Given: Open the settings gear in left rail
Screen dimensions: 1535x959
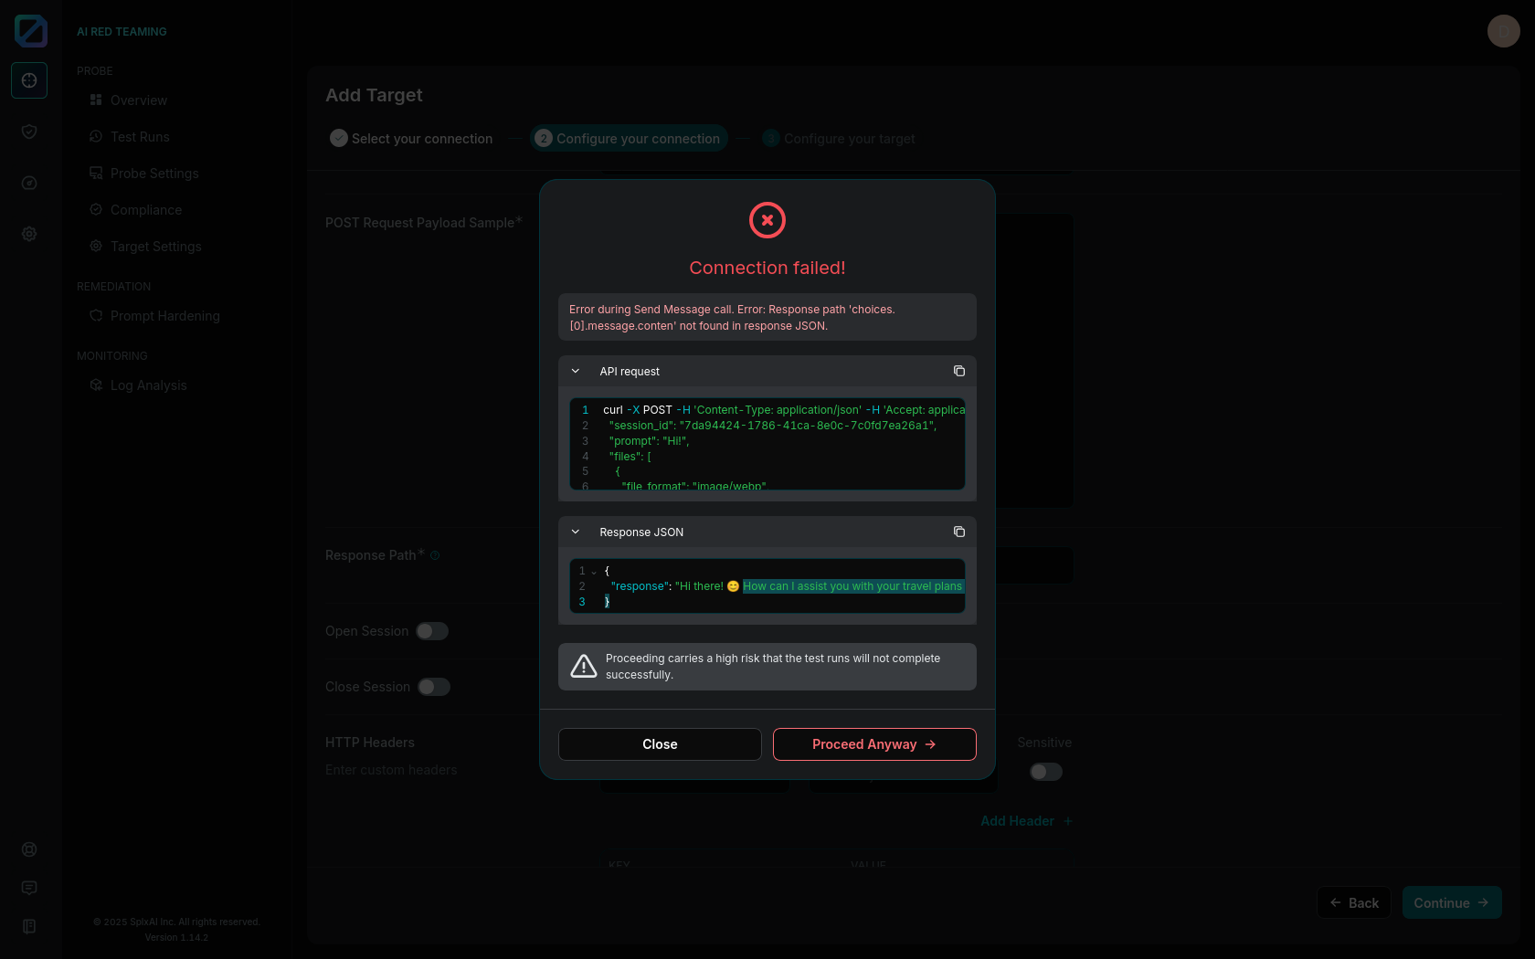Looking at the screenshot, I should coord(29,234).
